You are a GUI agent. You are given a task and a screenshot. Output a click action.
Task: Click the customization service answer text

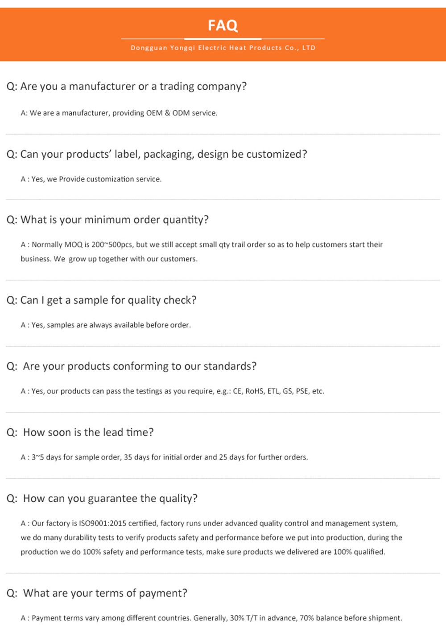[91, 179]
